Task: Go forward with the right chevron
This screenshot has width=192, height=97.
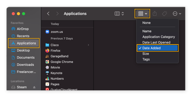Action: coord(57,13)
